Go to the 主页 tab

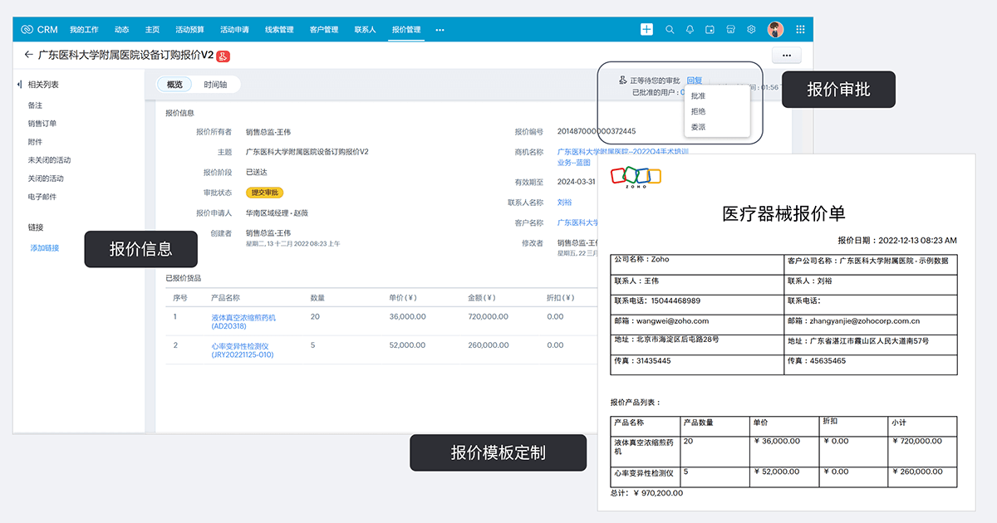152,30
